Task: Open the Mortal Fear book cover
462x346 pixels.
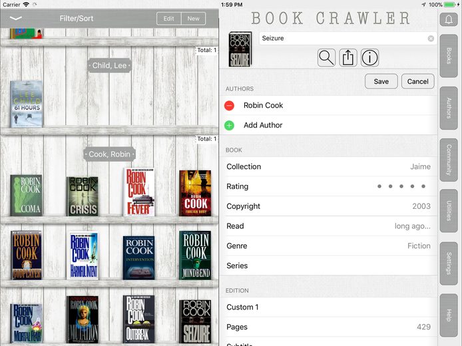Action: coord(27,323)
